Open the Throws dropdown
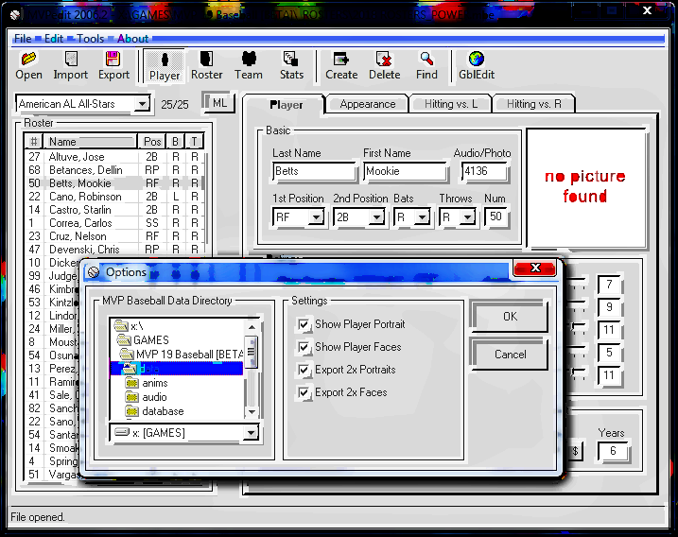The height and width of the screenshot is (537, 678). (x=468, y=217)
